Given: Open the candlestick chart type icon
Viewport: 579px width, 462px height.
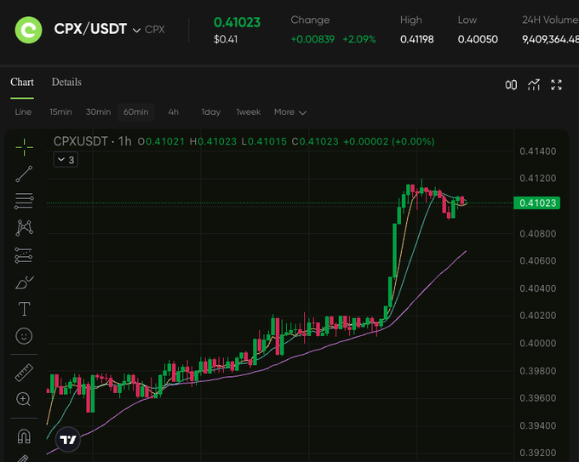Looking at the screenshot, I should [x=511, y=85].
